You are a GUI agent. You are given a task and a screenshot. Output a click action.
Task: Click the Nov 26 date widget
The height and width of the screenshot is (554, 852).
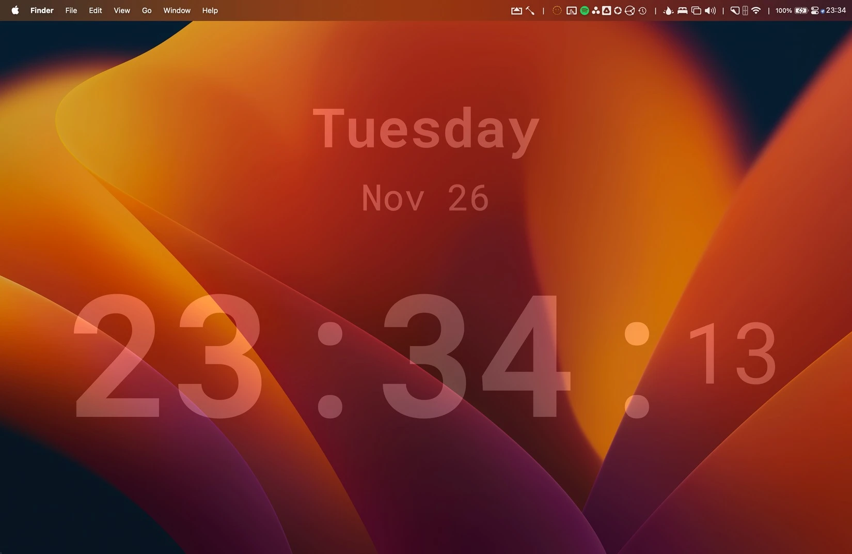tap(425, 198)
